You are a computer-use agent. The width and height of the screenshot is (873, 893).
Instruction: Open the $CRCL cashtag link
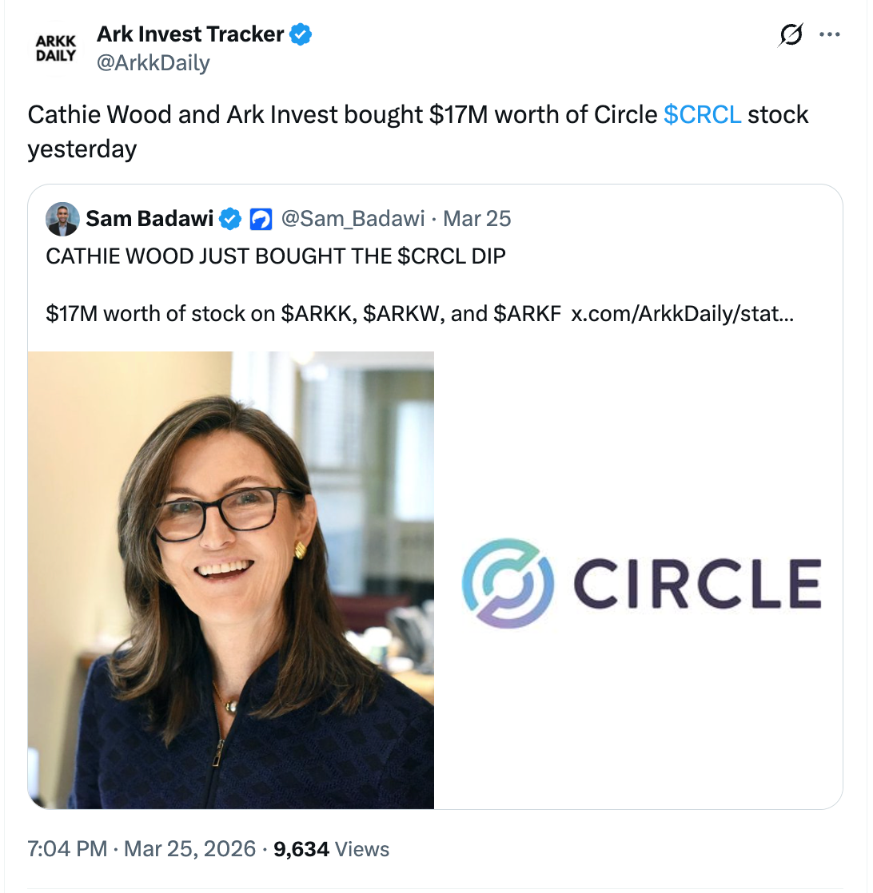coord(703,114)
